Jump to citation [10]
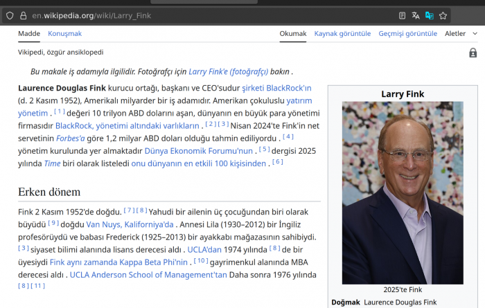Viewport: 485px width, 308px height. (201, 260)
